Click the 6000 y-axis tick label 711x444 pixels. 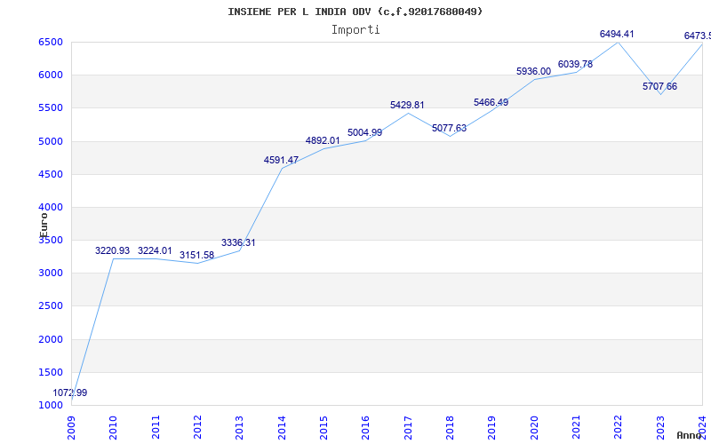[51, 75]
